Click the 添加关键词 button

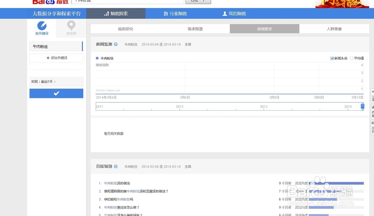coord(56,58)
